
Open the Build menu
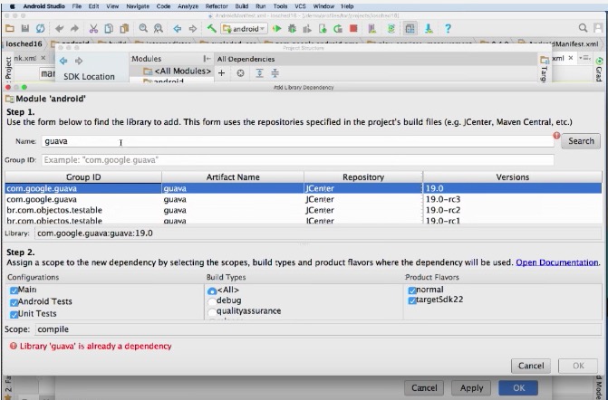point(242,6)
